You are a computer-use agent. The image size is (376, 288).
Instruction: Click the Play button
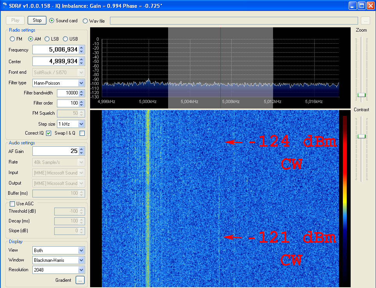click(x=15, y=20)
